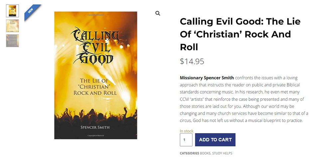Click the $14.95 price
316x162 pixels.
click(x=192, y=61)
